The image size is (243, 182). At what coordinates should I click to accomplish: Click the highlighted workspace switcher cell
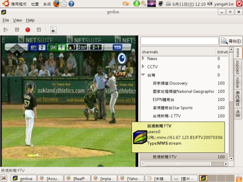pyautogui.click(x=204, y=178)
